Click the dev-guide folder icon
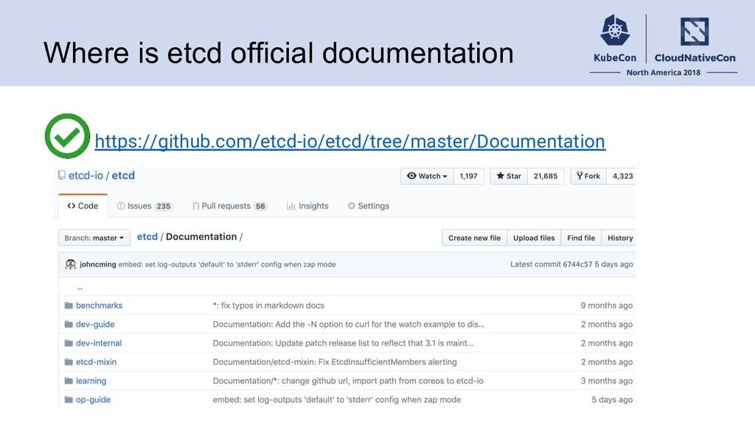The width and height of the screenshot is (755, 424). [69, 324]
